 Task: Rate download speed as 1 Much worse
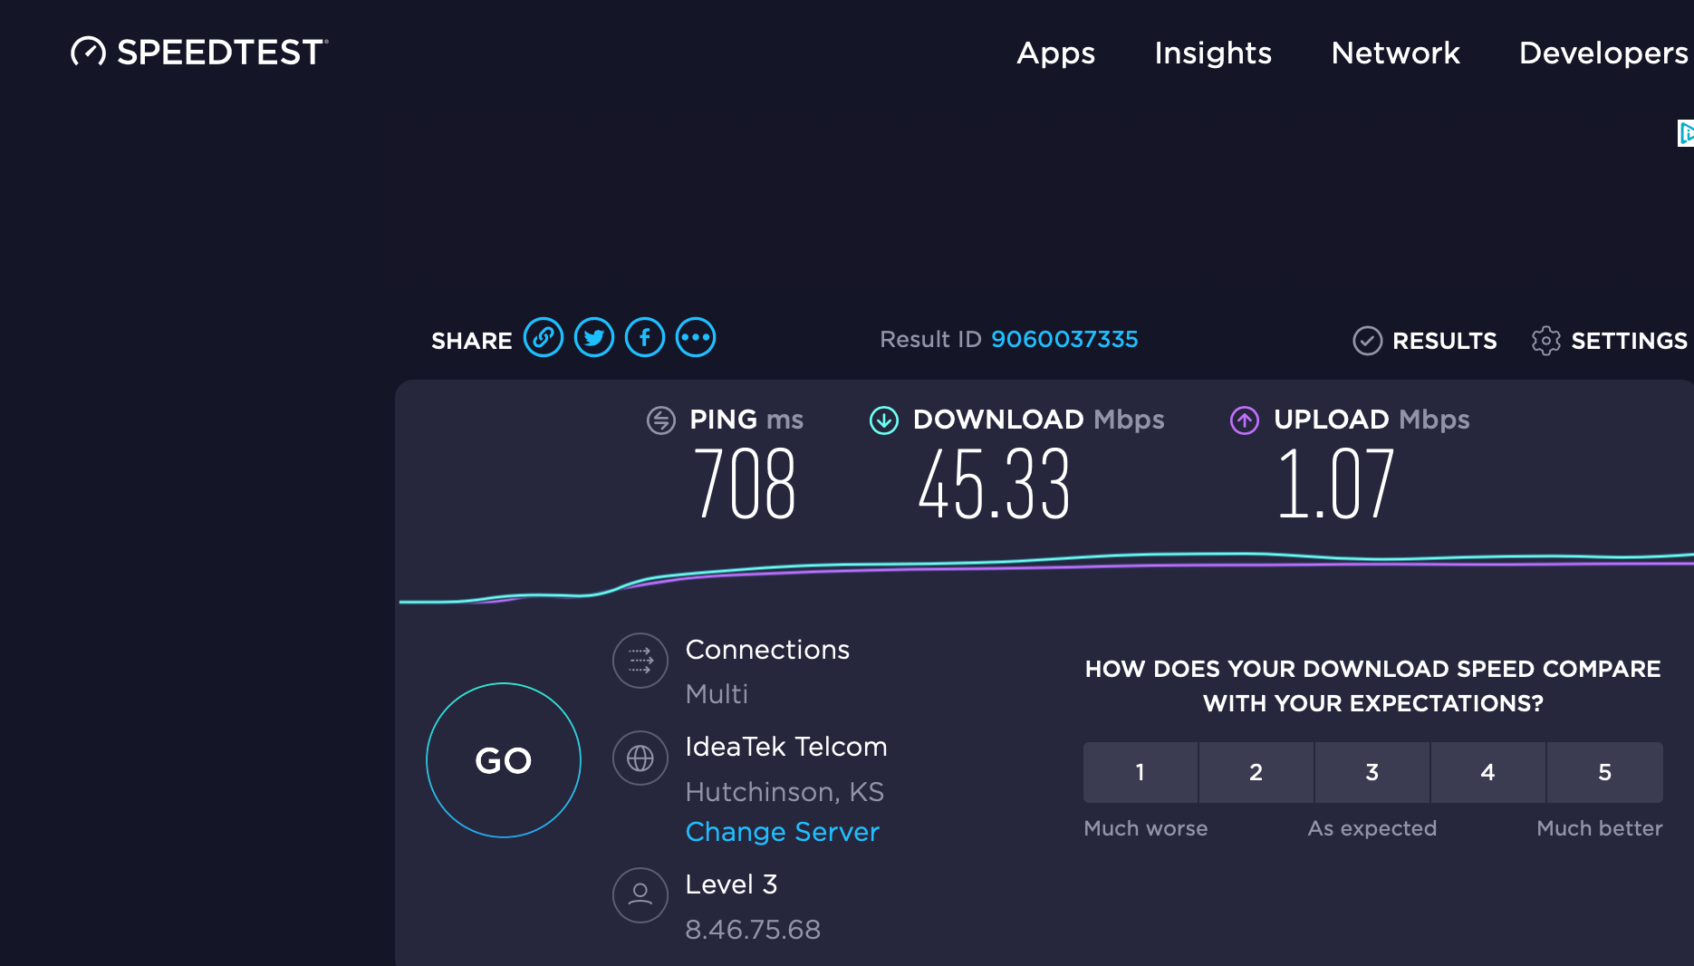(x=1140, y=772)
